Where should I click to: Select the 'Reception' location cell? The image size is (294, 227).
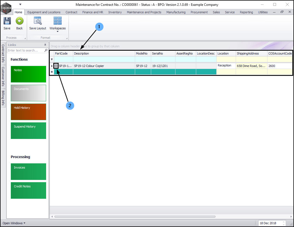(x=226, y=66)
